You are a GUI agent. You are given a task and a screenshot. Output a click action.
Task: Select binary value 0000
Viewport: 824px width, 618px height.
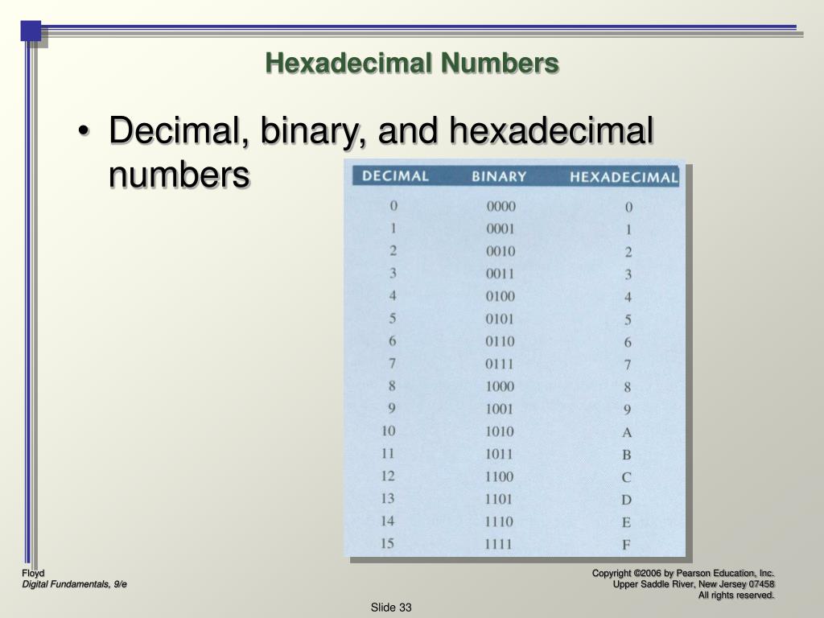tap(501, 207)
